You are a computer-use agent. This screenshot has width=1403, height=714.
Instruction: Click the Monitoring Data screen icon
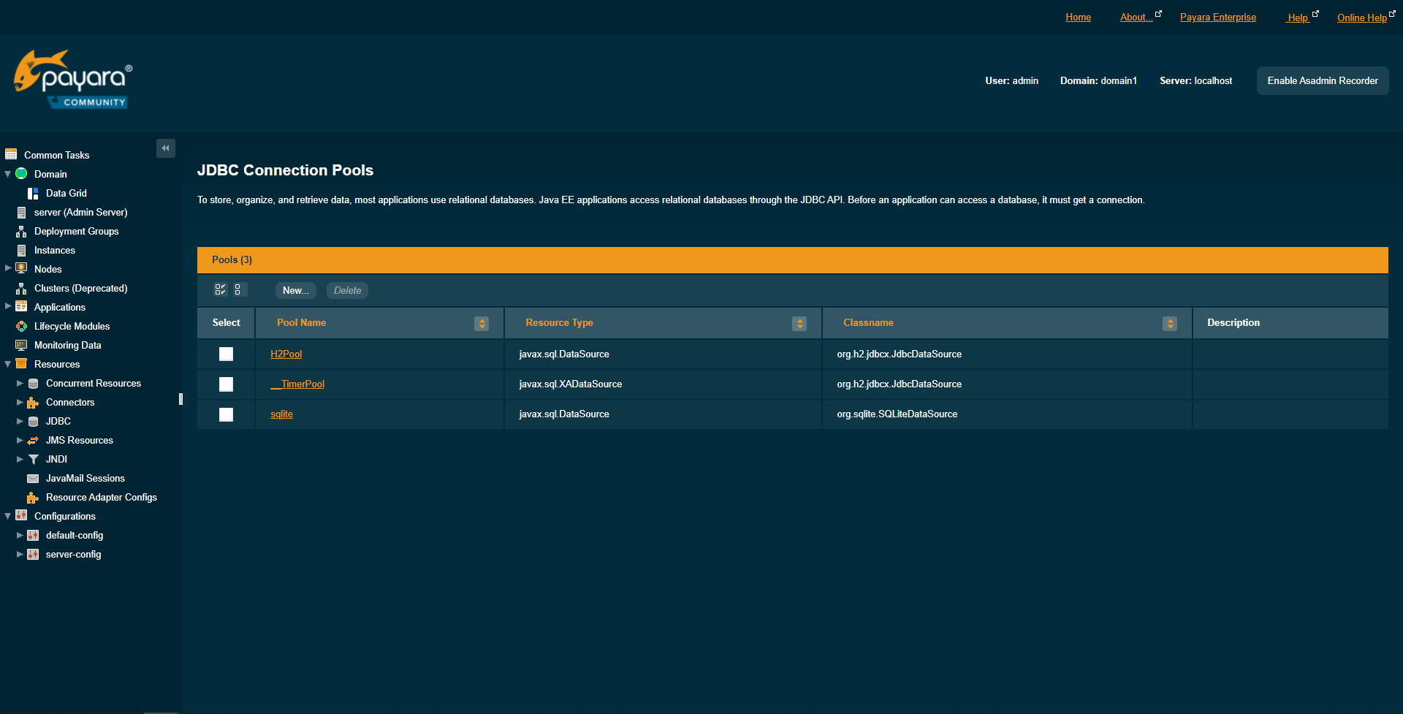pos(21,345)
